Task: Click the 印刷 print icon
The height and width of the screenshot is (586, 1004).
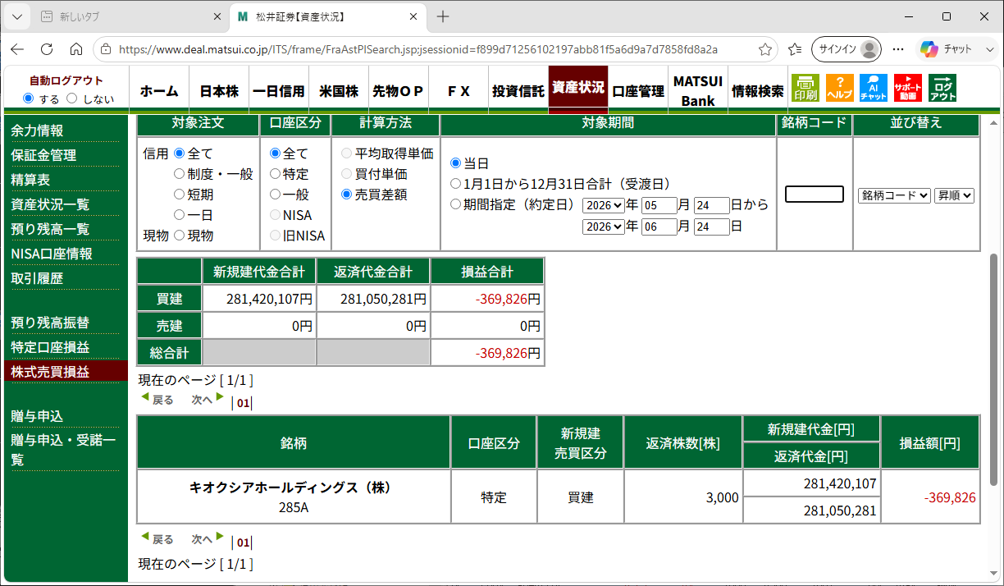Action: (x=805, y=88)
